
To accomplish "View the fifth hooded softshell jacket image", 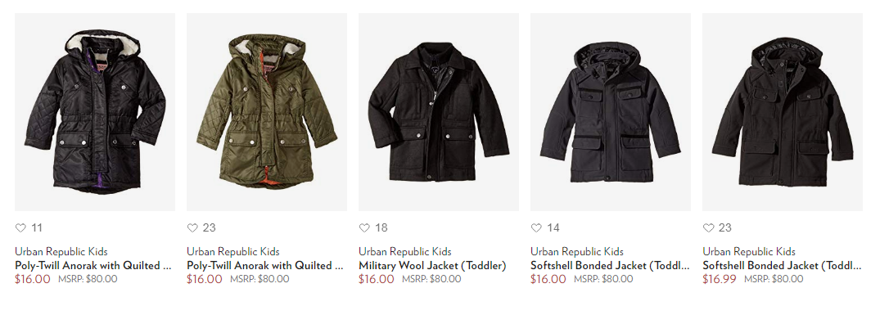I will point(783,112).
